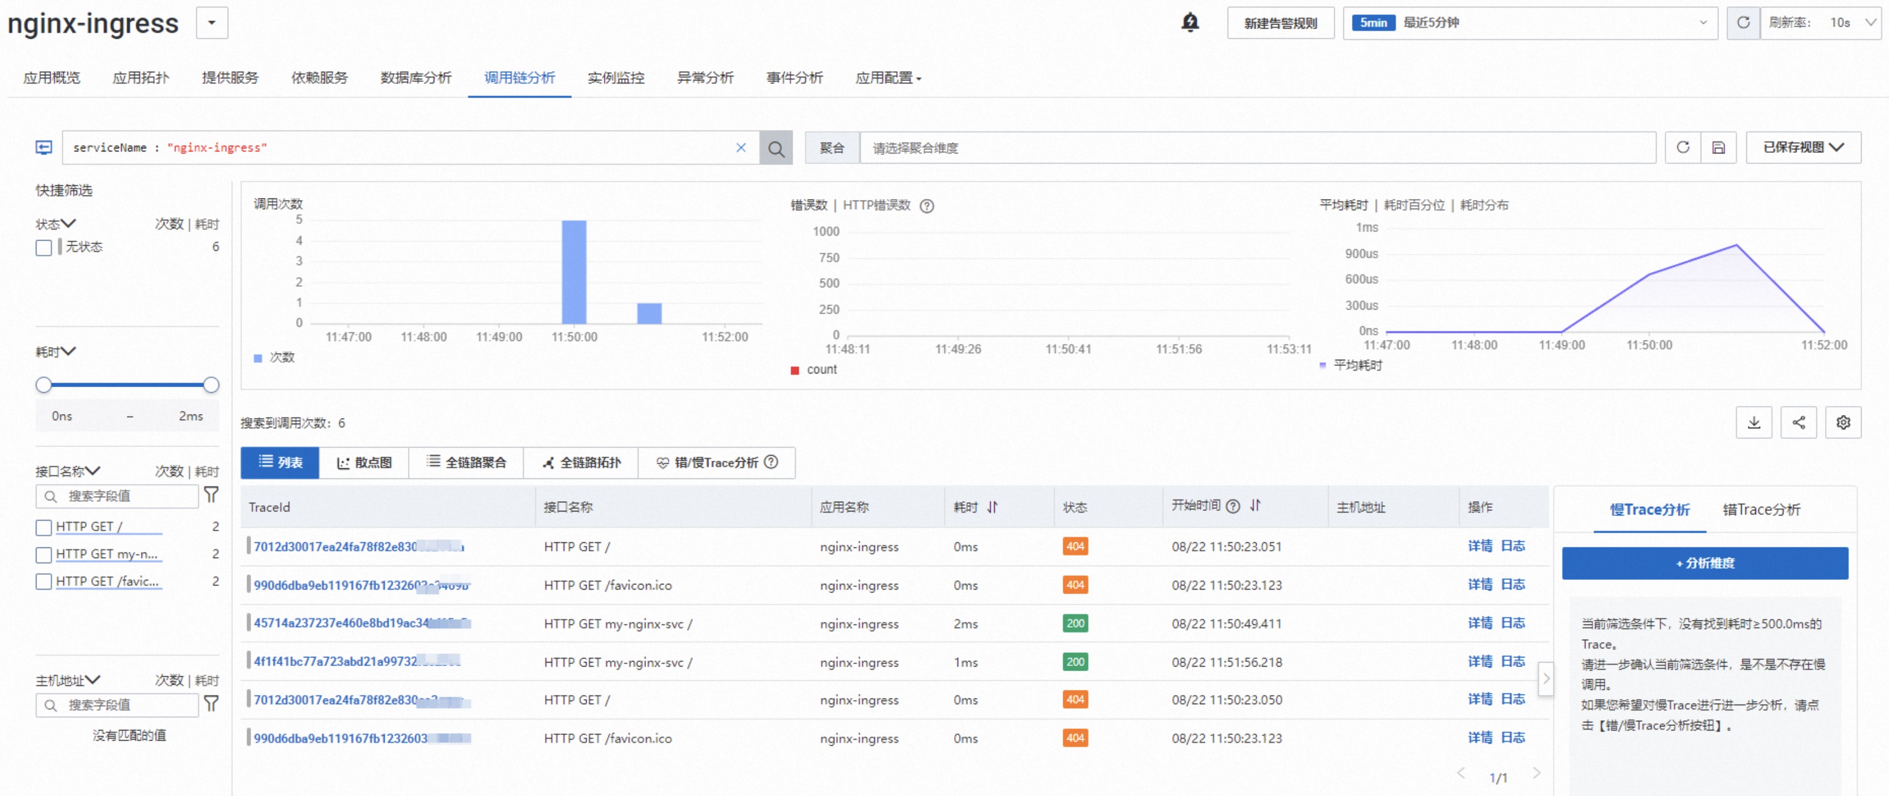1889x796 pixels.
Task: Switch chart to 耗时分布 view
Action: (x=1484, y=205)
